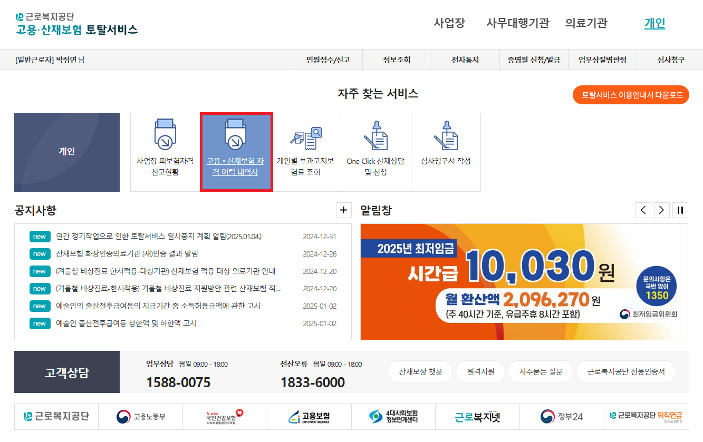The image size is (703, 442).
Task: Show previous 알림창 banner slide
Action: 643,210
